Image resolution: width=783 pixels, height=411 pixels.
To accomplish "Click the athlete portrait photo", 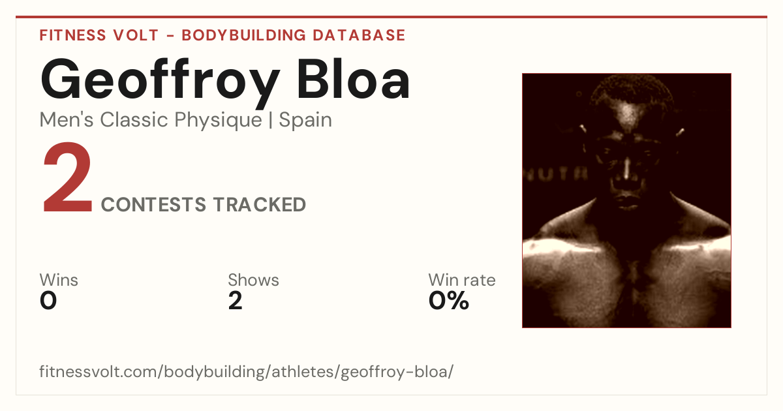I will 626,200.
